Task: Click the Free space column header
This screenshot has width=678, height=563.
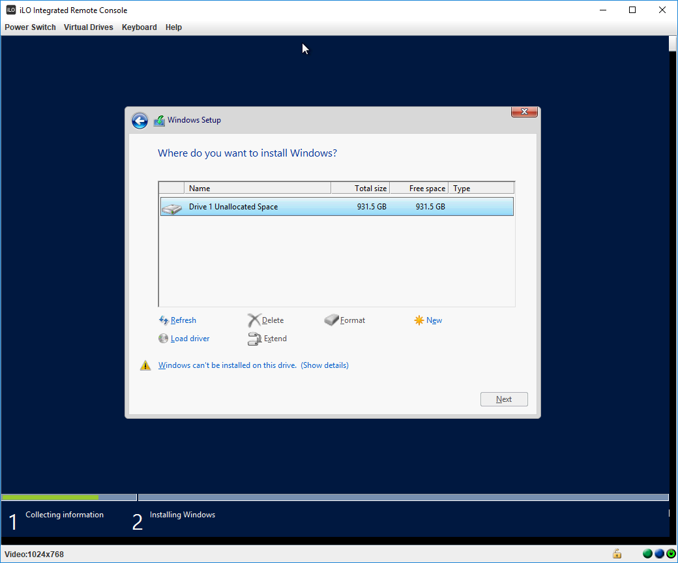Action: [419, 188]
